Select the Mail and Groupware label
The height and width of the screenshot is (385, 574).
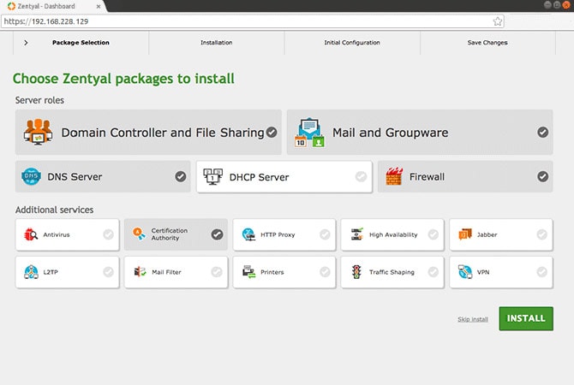click(390, 133)
